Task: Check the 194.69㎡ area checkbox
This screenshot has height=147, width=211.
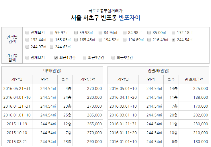Action: [125, 40]
